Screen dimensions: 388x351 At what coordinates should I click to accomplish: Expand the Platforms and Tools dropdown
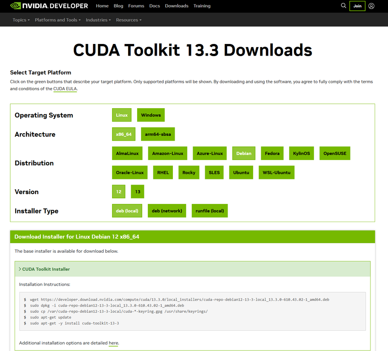coord(58,20)
